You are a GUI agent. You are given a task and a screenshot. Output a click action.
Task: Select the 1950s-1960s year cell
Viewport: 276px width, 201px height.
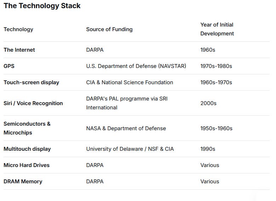(x=216, y=128)
